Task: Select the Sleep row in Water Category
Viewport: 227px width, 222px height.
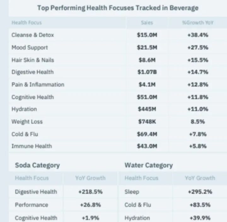Action: 173,192
